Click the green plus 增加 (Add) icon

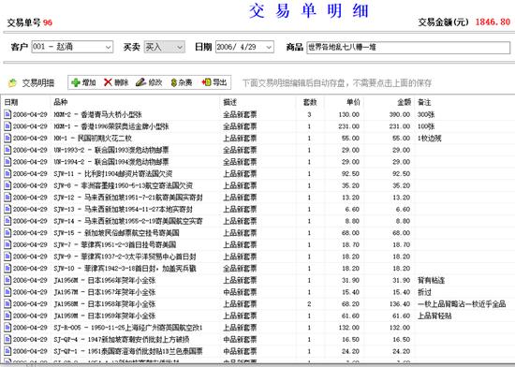tap(76, 82)
